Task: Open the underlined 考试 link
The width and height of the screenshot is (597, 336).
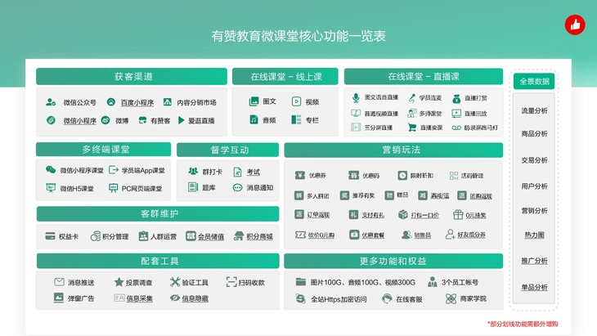Action: 254,172
